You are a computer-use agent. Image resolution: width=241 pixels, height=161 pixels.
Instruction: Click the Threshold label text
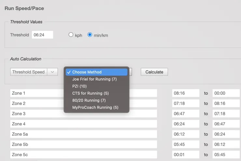(x=20, y=35)
